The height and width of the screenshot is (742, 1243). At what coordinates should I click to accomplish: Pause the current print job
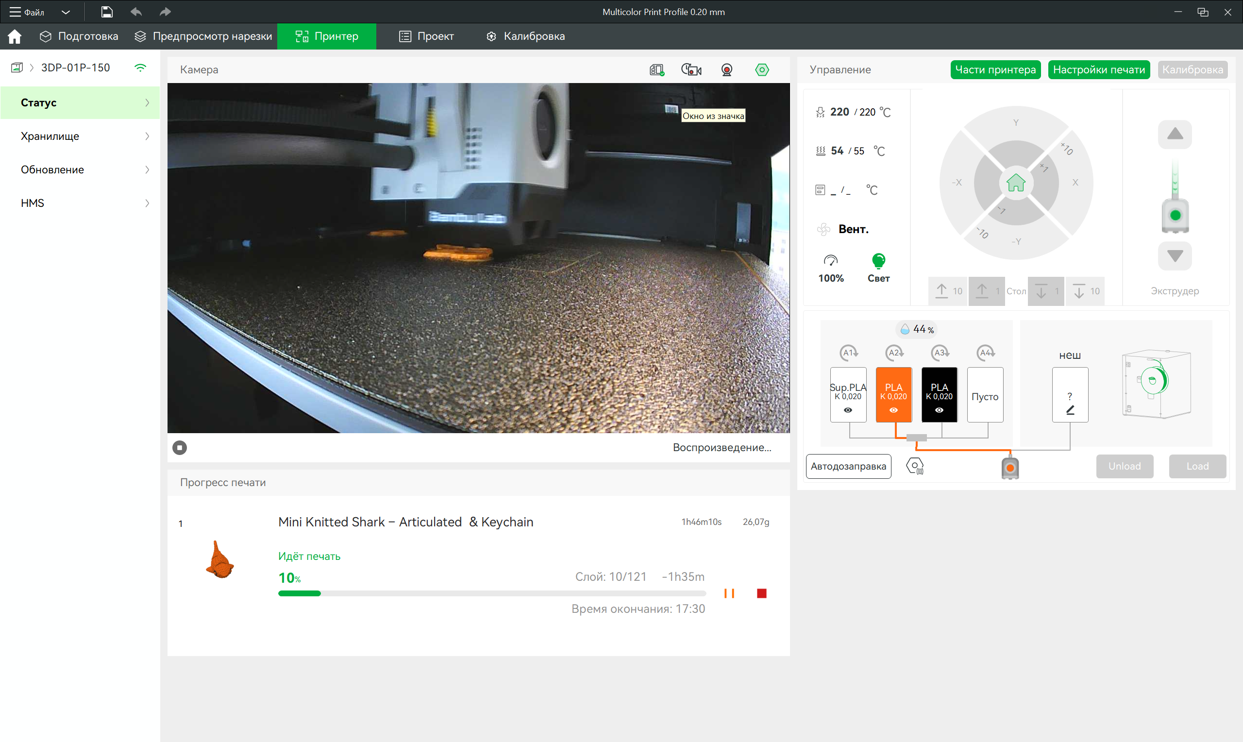[x=729, y=593]
